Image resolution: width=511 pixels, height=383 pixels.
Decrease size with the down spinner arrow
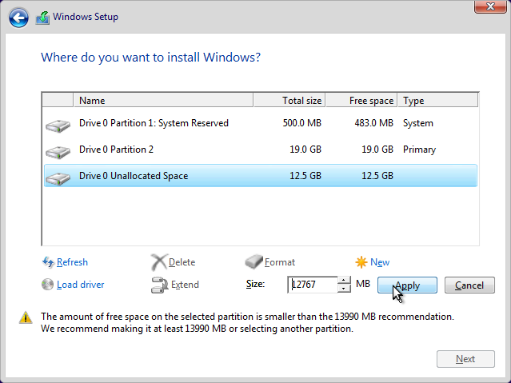click(x=344, y=289)
